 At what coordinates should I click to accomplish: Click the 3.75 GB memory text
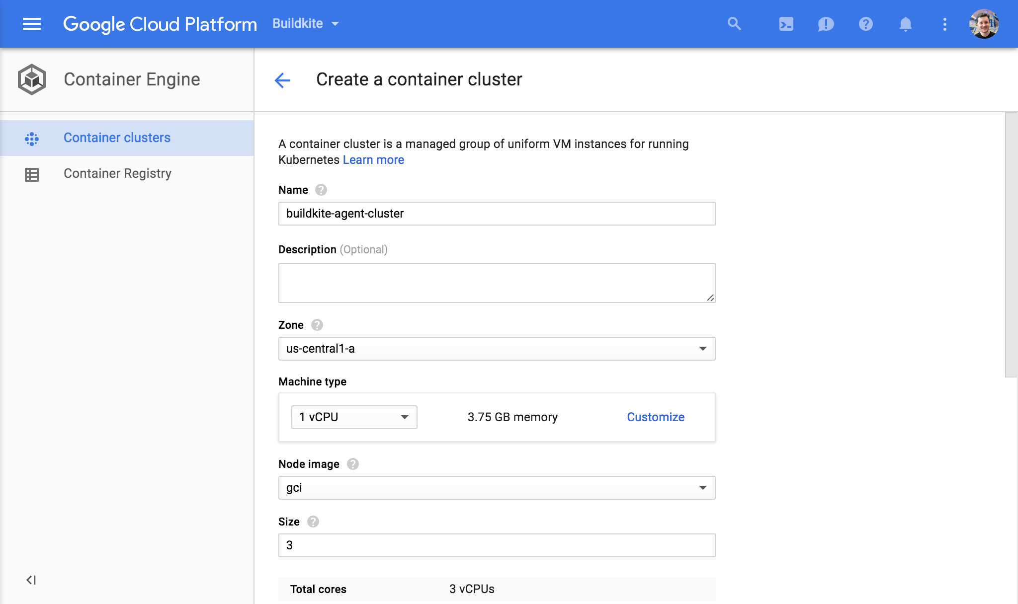(x=512, y=417)
